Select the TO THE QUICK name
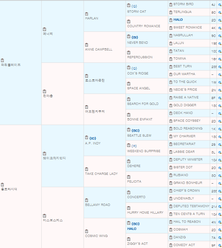 [x=185, y=82]
